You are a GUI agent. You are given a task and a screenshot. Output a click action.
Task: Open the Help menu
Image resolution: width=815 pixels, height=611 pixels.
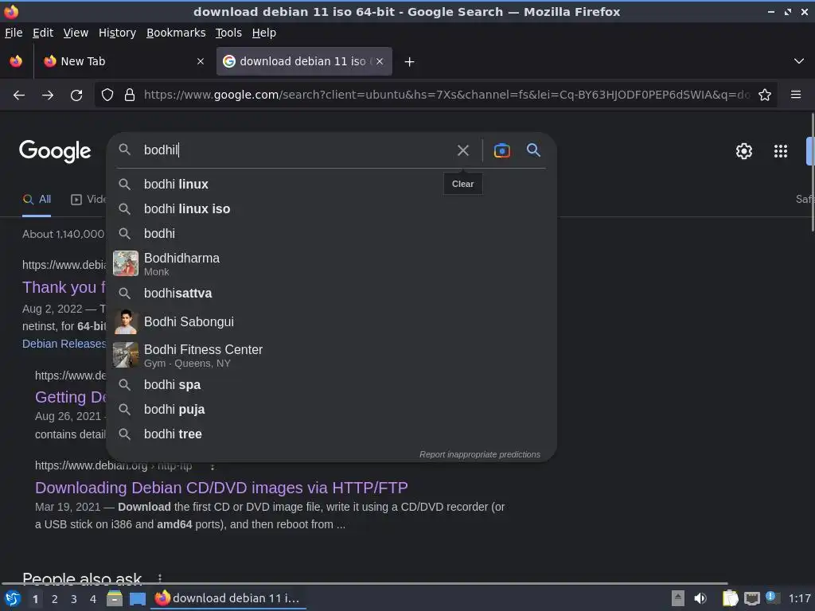(x=263, y=33)
